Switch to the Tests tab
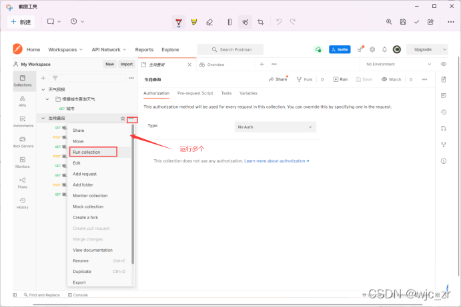The image size is (461, 307). tap(226, 93)
